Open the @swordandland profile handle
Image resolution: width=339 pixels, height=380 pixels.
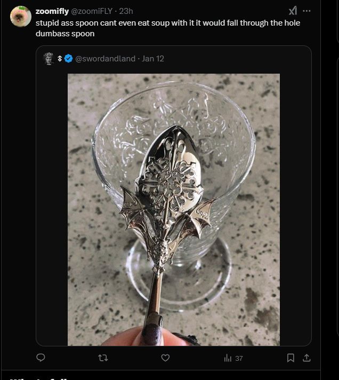[x=106, y=59]
